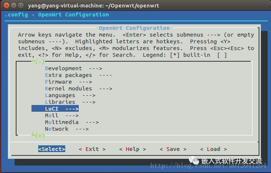This screenshot has width=271, height=173.
Task: Click the < Save > button
Action: click(x=173, y=149)
